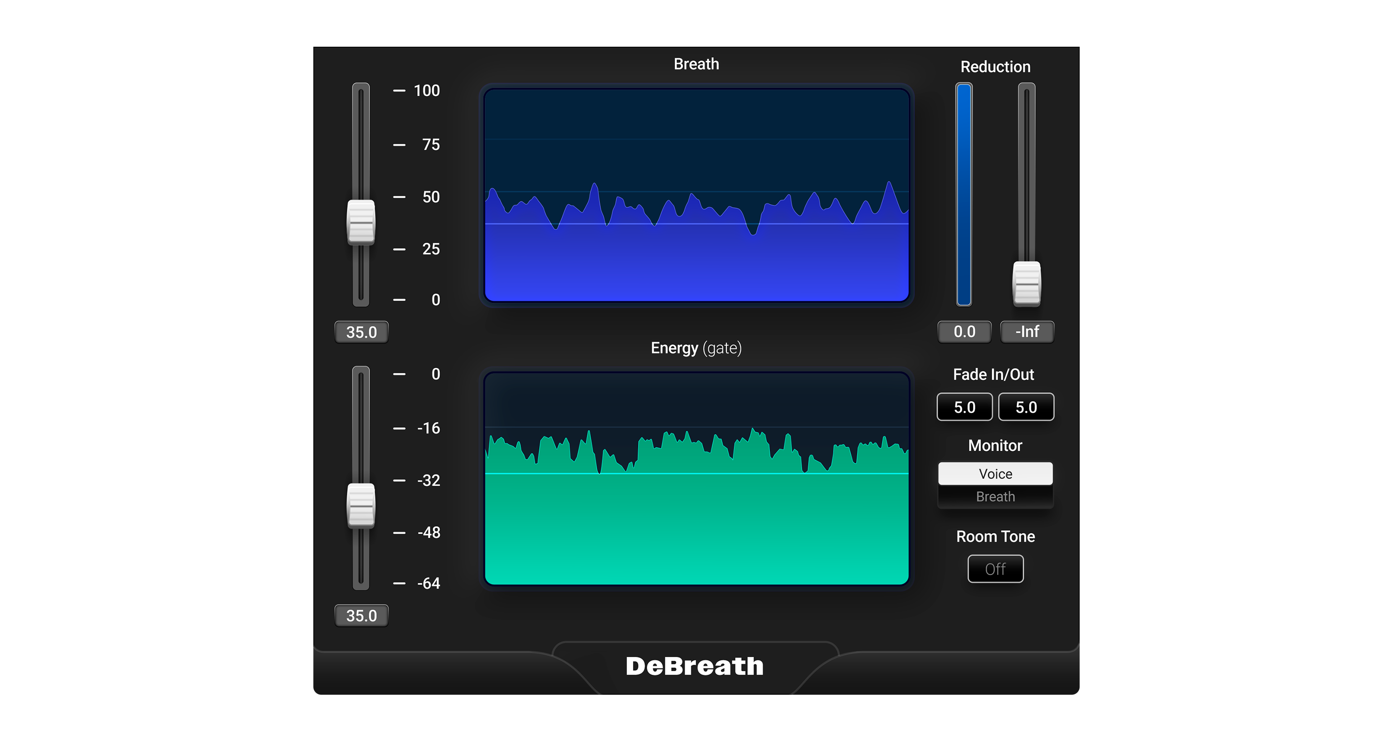The width and height of the screenshot is (1393, 741).
Task: Click the Fade In/Out label
Action: (x=994, y=374)
